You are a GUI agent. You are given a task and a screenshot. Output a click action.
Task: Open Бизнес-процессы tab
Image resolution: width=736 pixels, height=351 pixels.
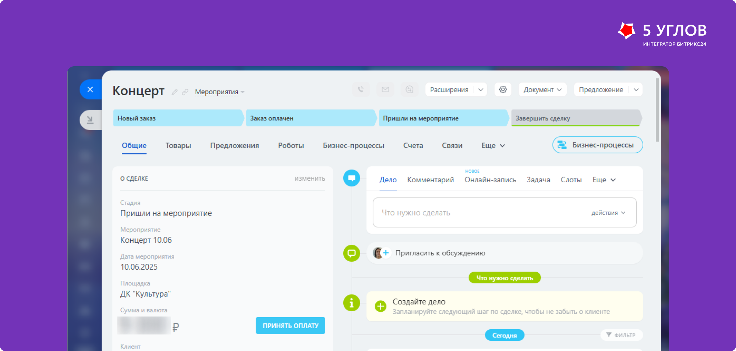point(353,146)
